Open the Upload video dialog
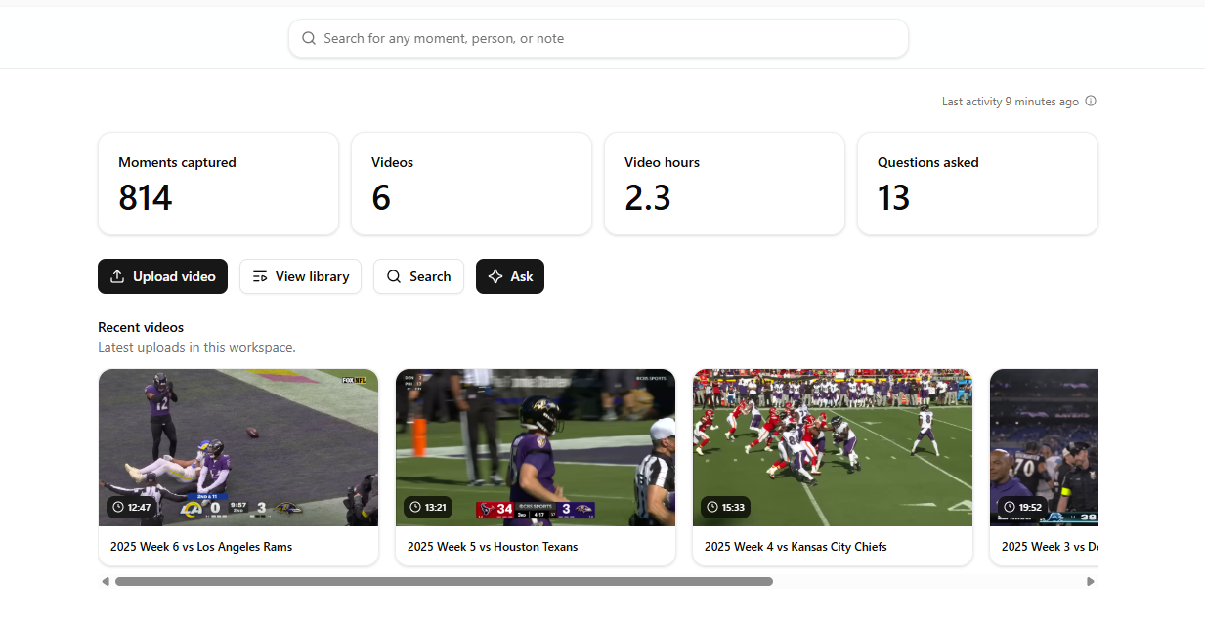This screenshot has height=622, width=1205. pos(163,276)
